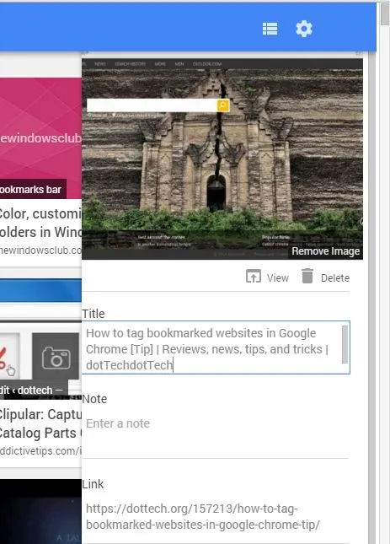Open the temple bookmark preview image

[222, 159]
